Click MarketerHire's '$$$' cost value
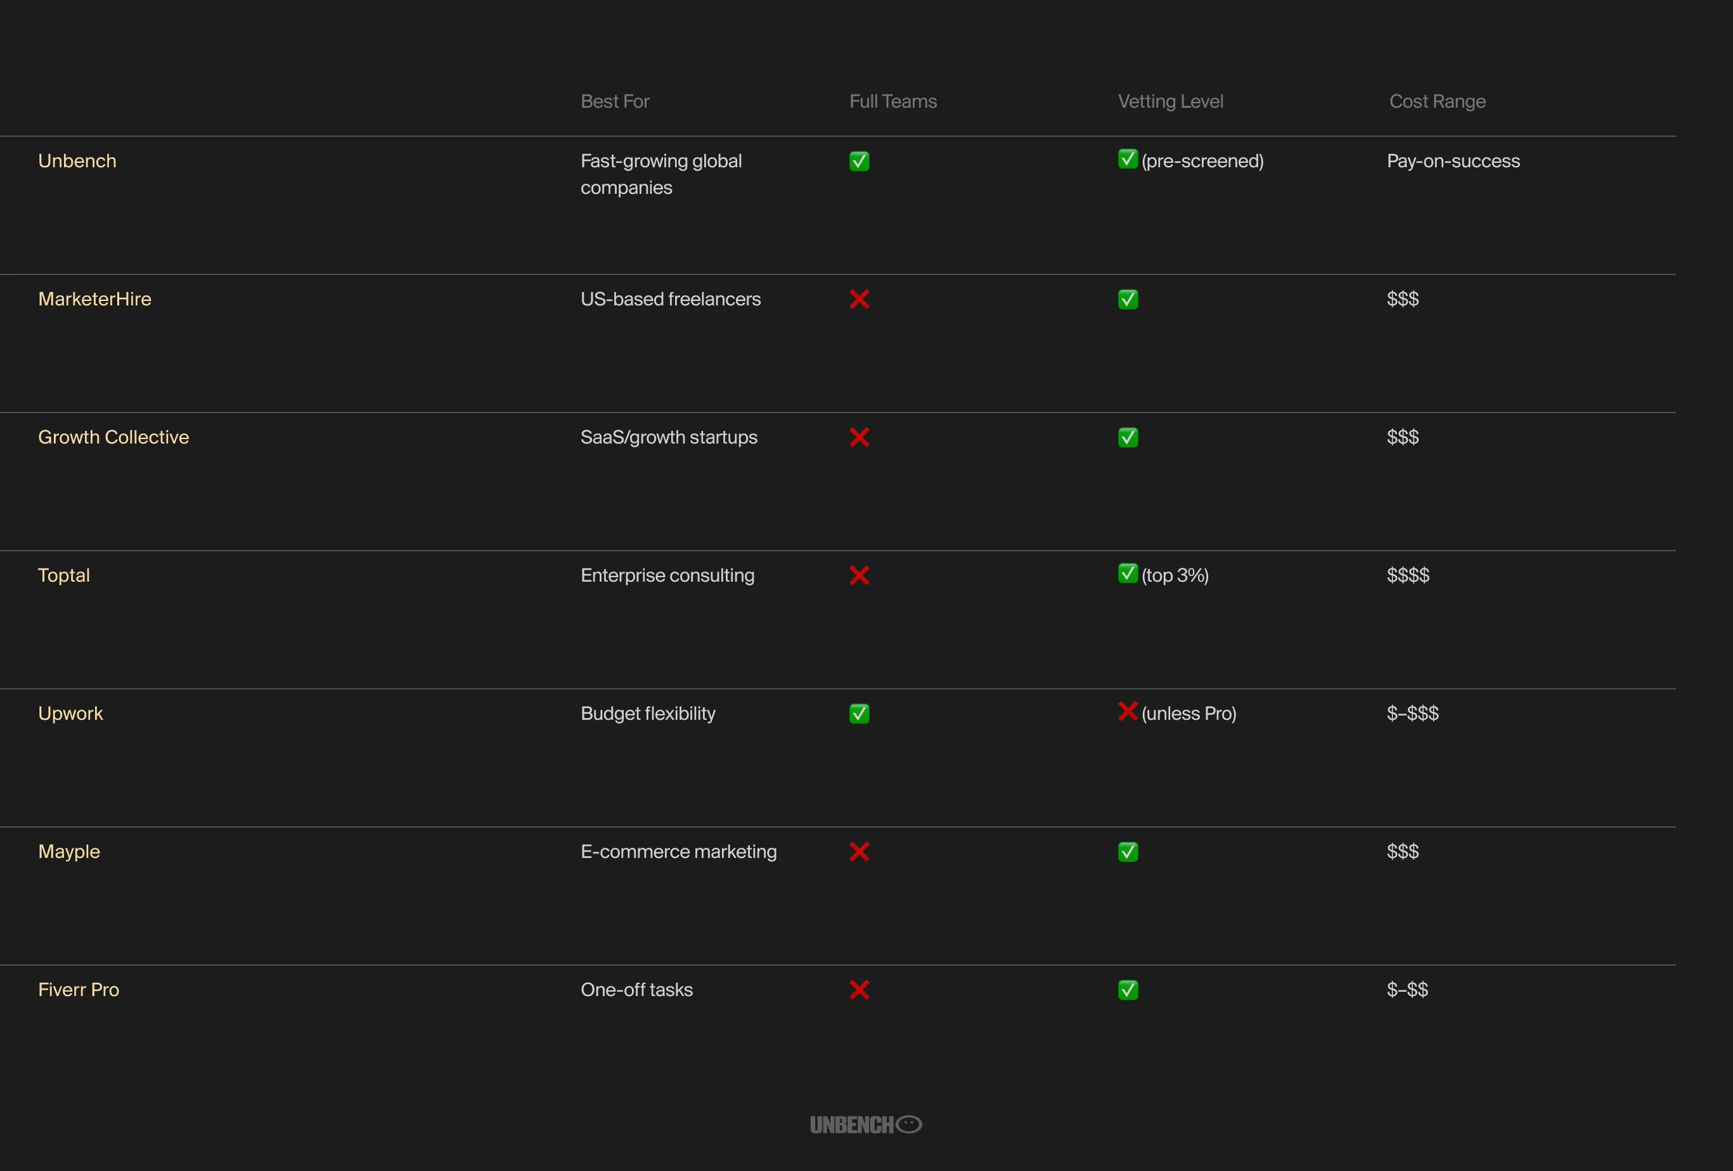 [1402, 299]
